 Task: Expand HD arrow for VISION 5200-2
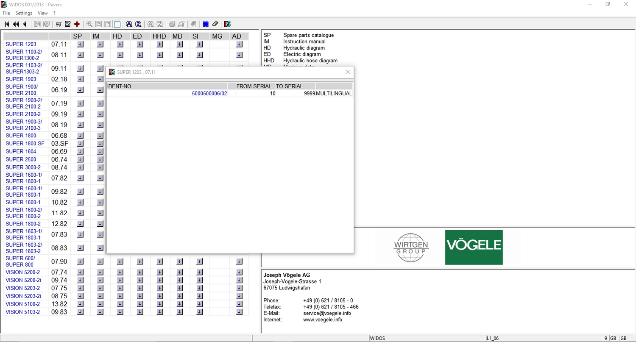120,272
